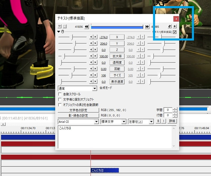Image resolution: width=211 pixels, height=176 pixels.
Task: Click the refresh arrows icon next to plus
Action: pyautogui.click(x=170, y=26)
